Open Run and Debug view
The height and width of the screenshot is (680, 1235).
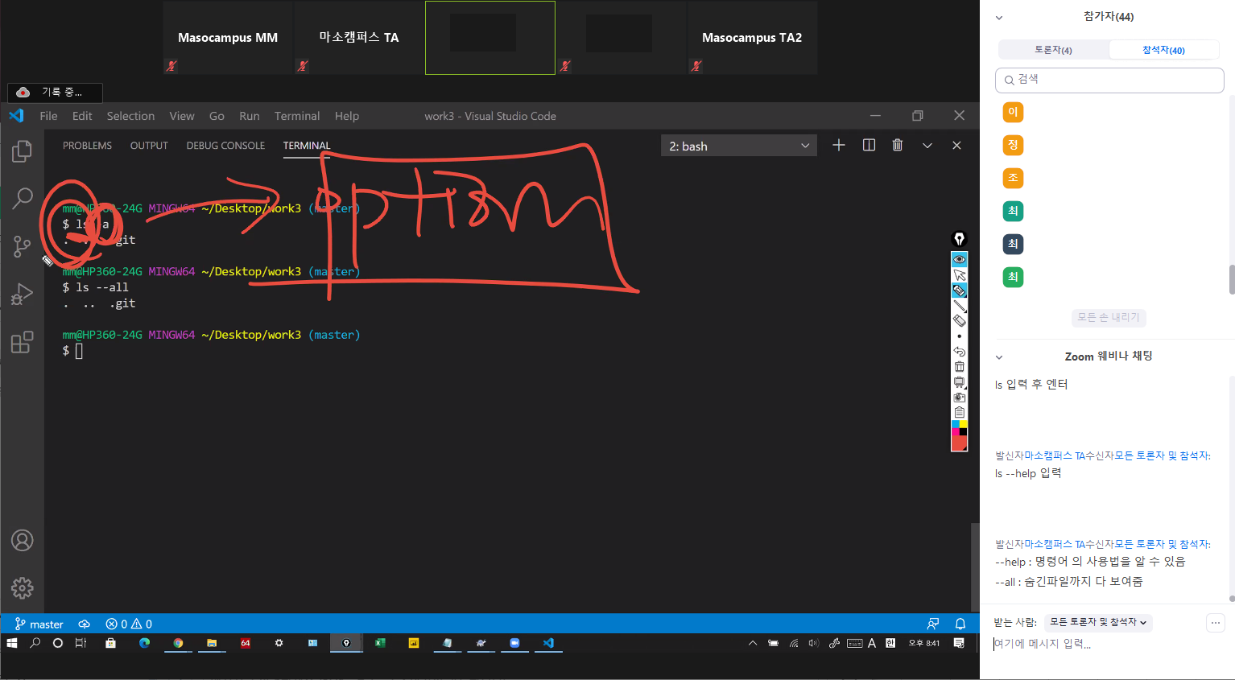pos(22,295)
